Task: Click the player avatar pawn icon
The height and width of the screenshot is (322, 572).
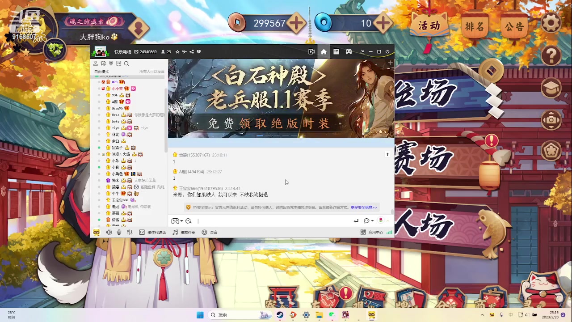Action: pos(139,28)
